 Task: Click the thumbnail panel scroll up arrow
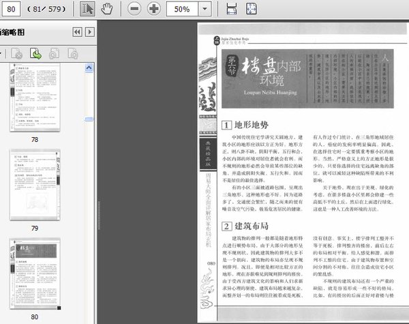pos(89,68)
